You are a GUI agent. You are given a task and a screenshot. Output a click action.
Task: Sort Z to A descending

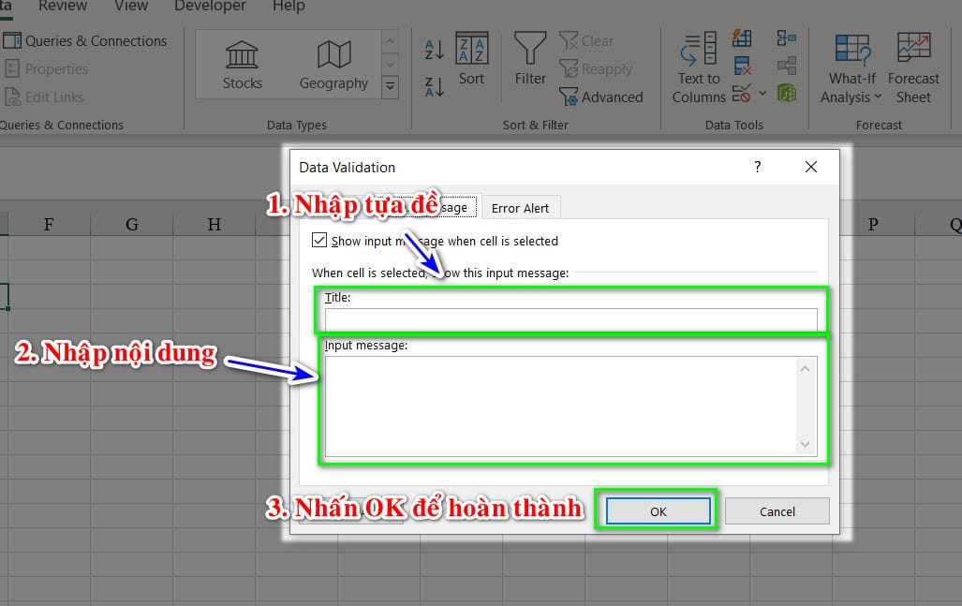pos(435,87)
